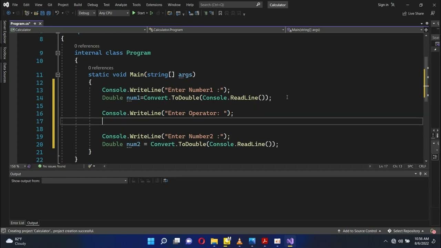Open the Build menu
Image resolution: width=441 pixels, height=248 pixels.
pos(78,5)
